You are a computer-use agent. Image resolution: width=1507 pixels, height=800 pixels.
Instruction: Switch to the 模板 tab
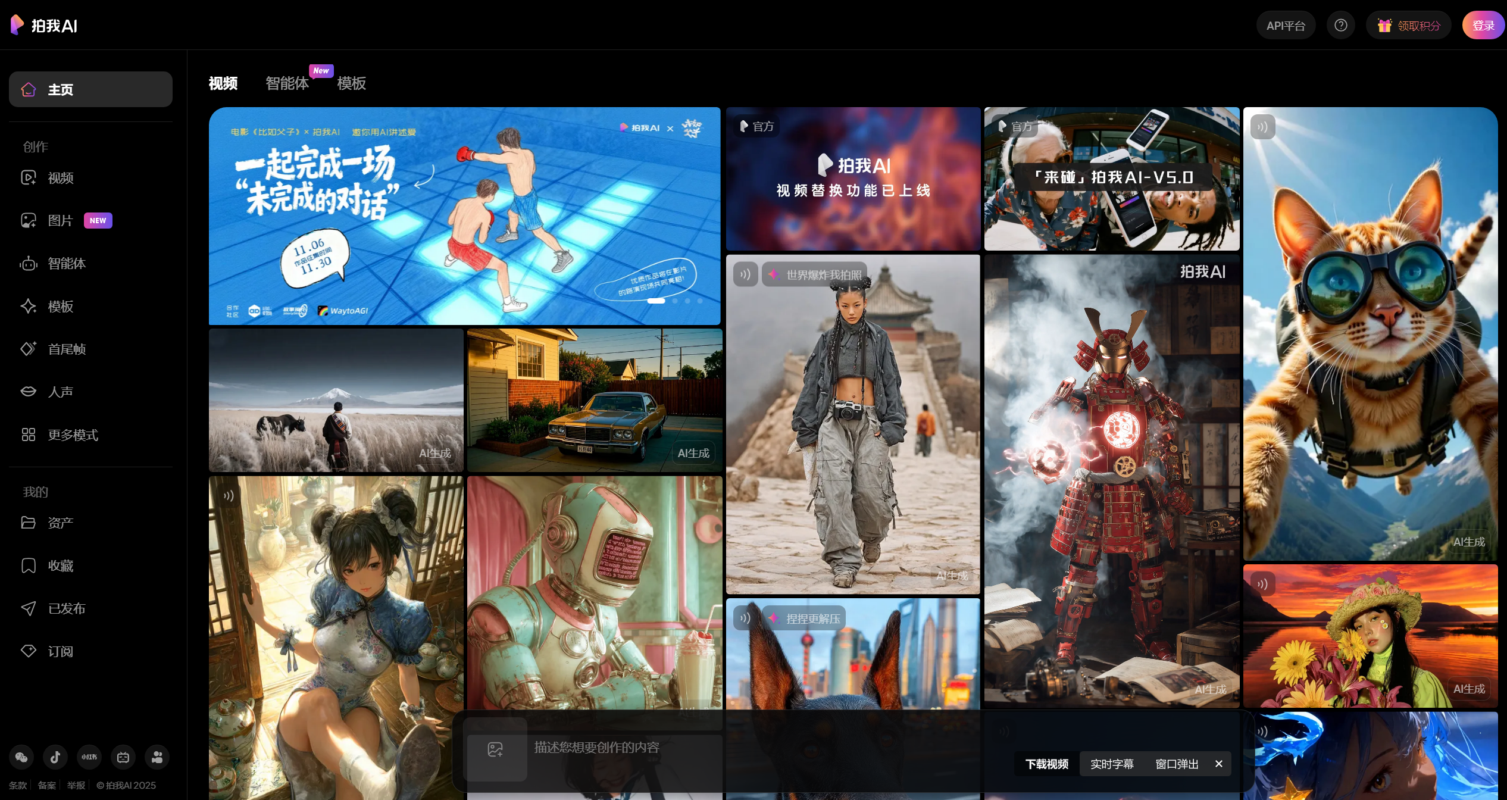tap(351, 83)
